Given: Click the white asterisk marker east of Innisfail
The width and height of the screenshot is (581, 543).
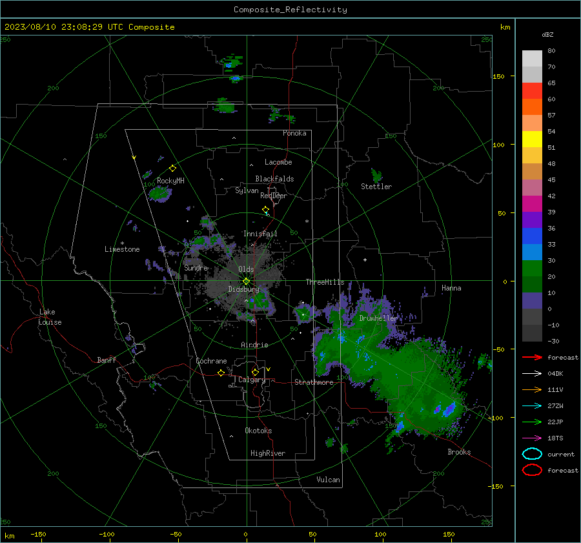Looking at the screenshot, I should [x=307, y=221].
